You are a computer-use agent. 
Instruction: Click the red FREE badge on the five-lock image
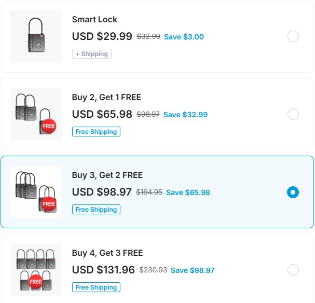click(49, 204)
